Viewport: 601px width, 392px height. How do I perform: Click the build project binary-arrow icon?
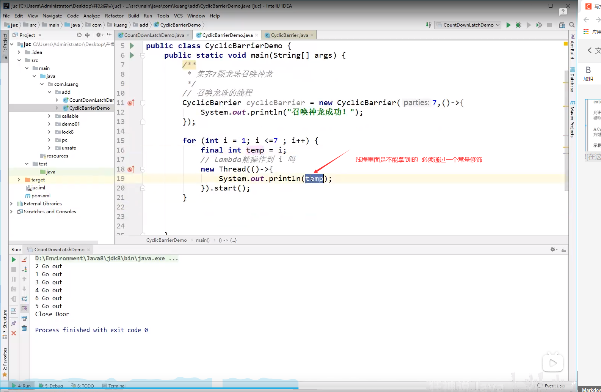pyautogui.click(x=428, y=25)
